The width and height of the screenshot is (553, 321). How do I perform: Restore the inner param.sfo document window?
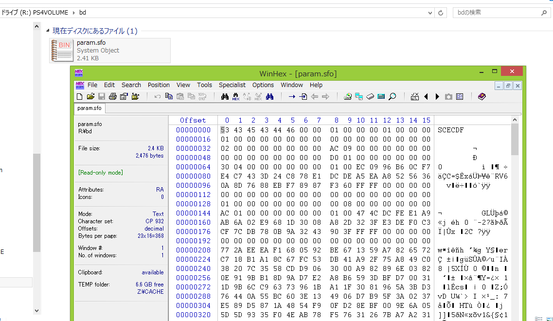point(508,86)
